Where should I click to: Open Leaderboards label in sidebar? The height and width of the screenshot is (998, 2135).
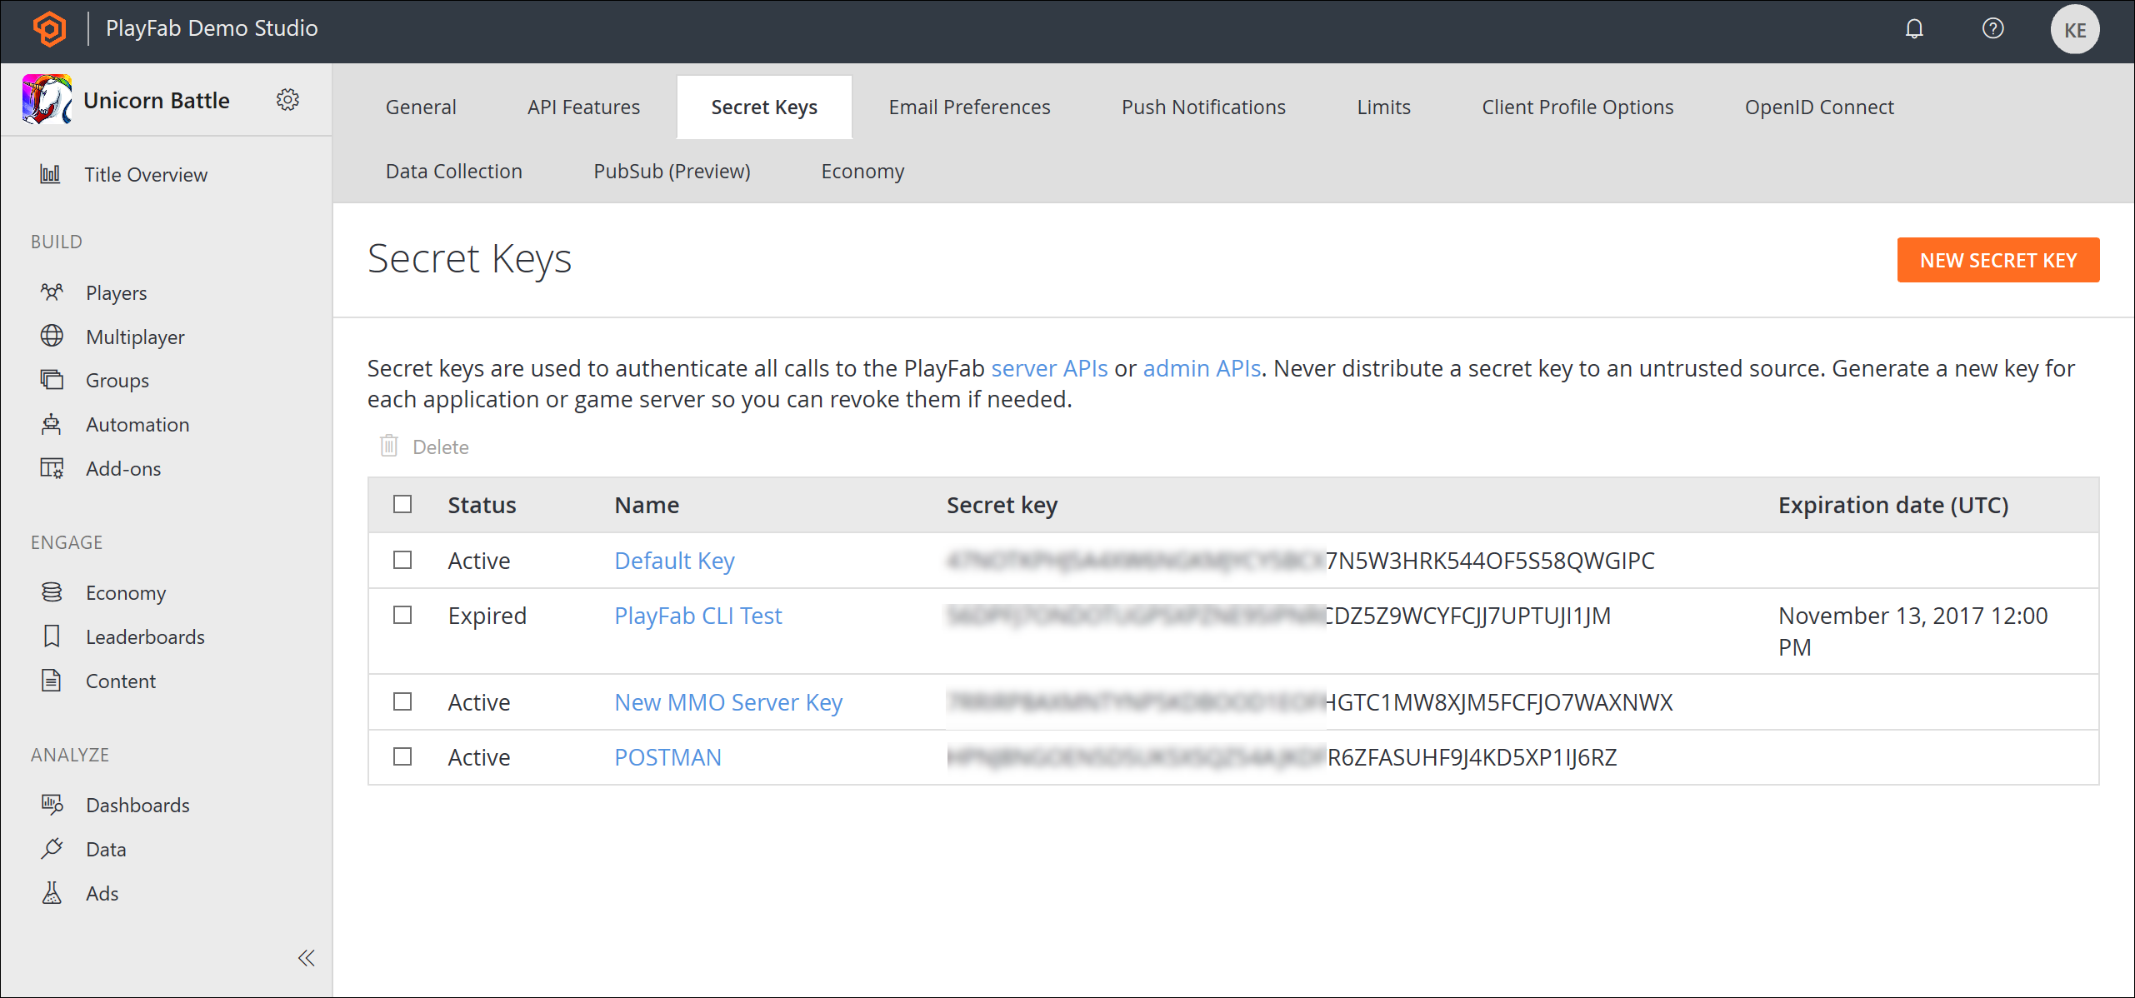[145, 637]
